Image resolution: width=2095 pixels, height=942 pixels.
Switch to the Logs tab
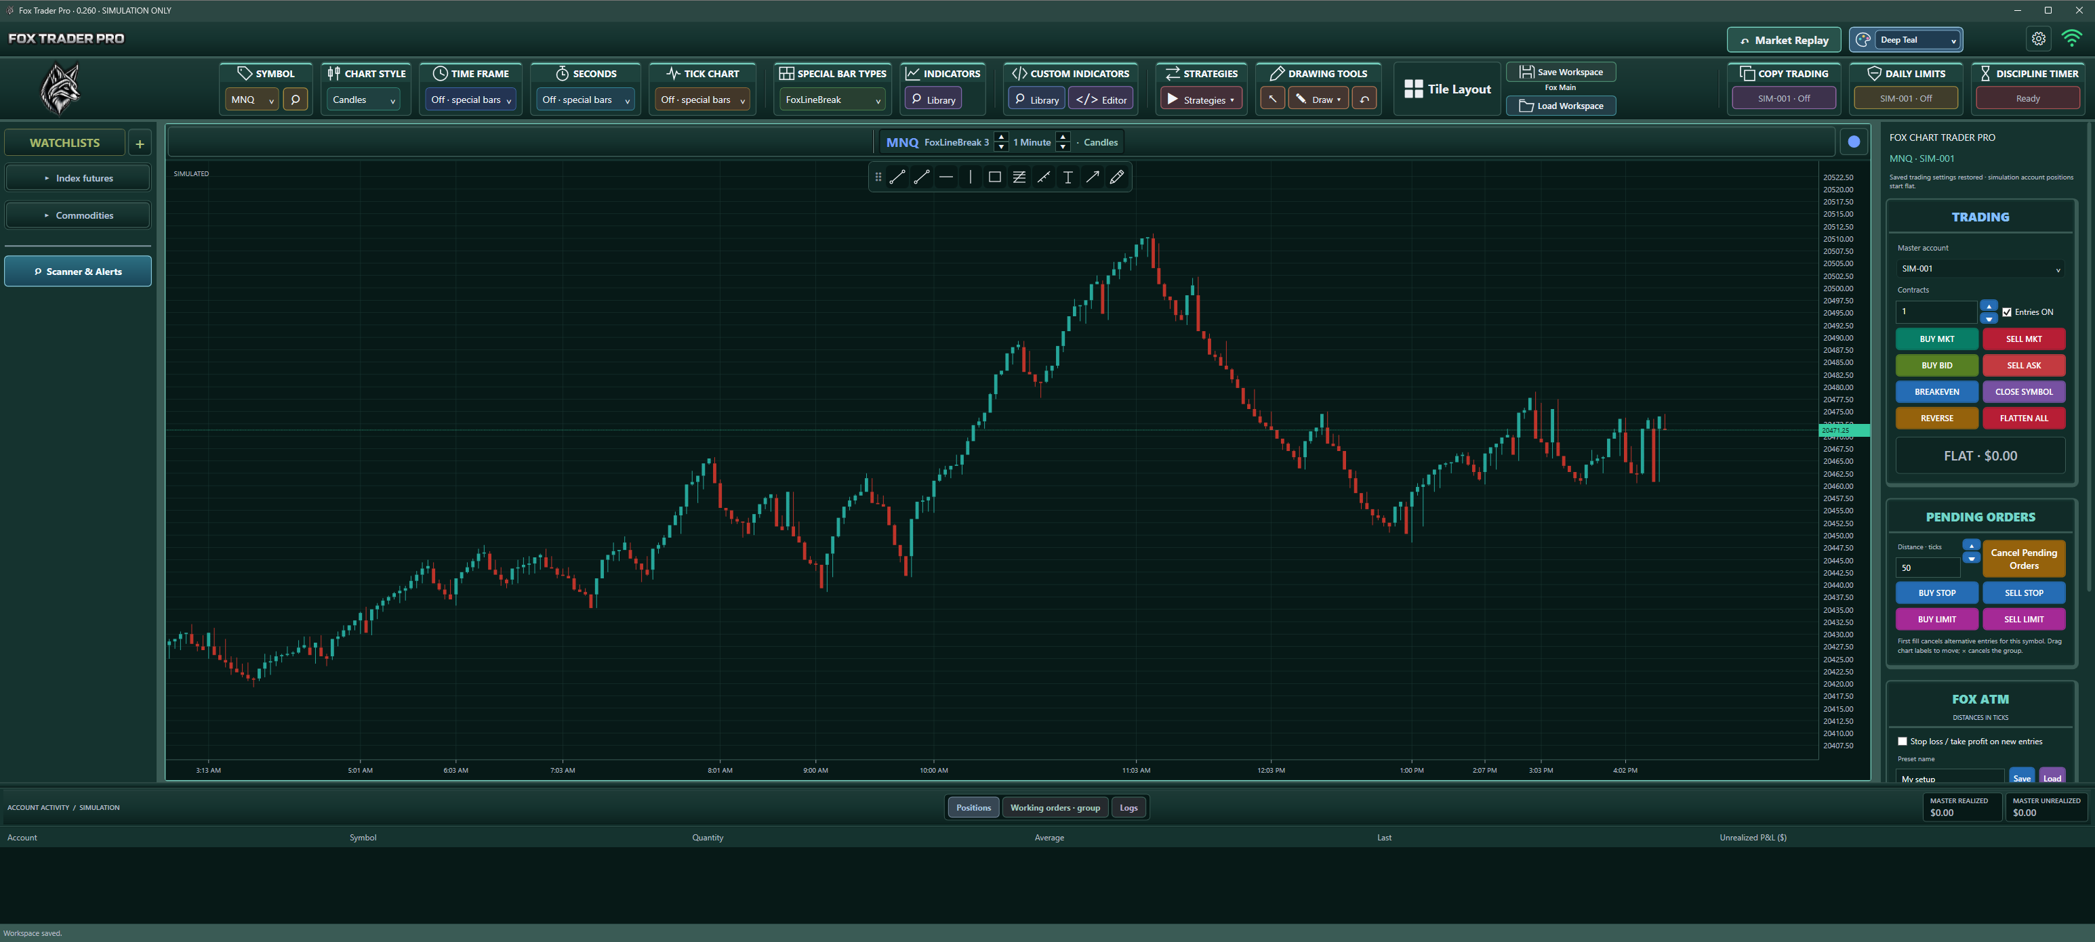(x=1128, y=807)
